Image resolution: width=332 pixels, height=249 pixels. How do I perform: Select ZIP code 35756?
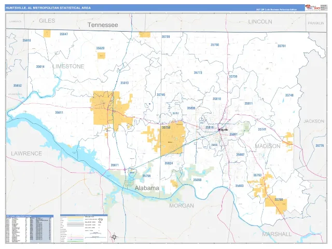point(146,176)
